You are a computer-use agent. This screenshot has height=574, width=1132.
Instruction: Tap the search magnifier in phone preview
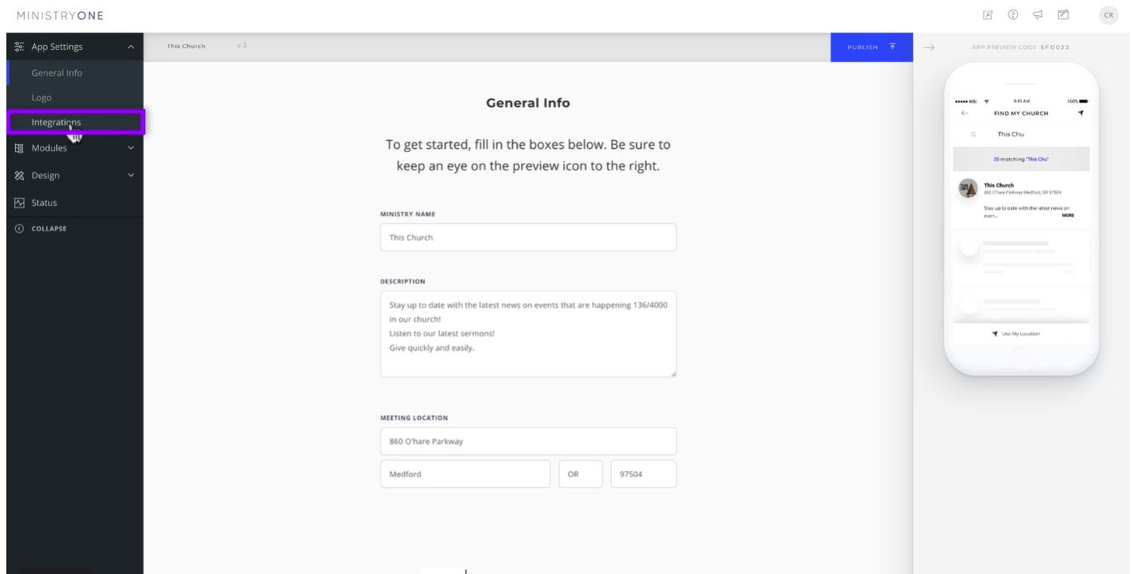pyautogui.click(x=973, y=135)
